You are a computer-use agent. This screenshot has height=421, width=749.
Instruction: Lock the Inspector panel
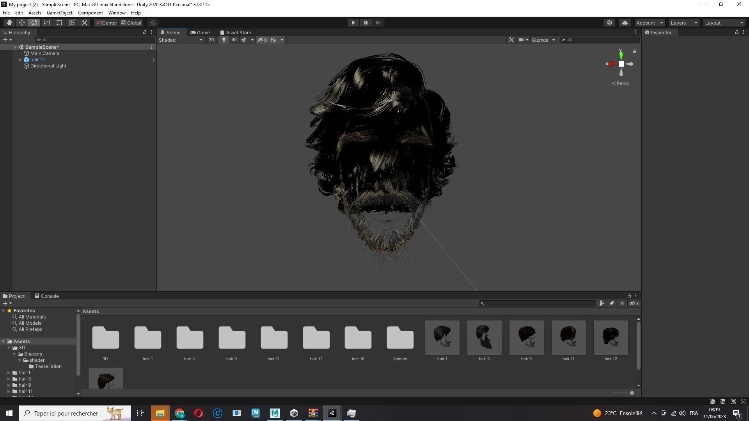pos(737,32)
